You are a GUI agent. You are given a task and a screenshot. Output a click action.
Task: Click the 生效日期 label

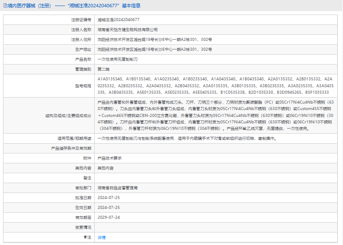(83, 208)
